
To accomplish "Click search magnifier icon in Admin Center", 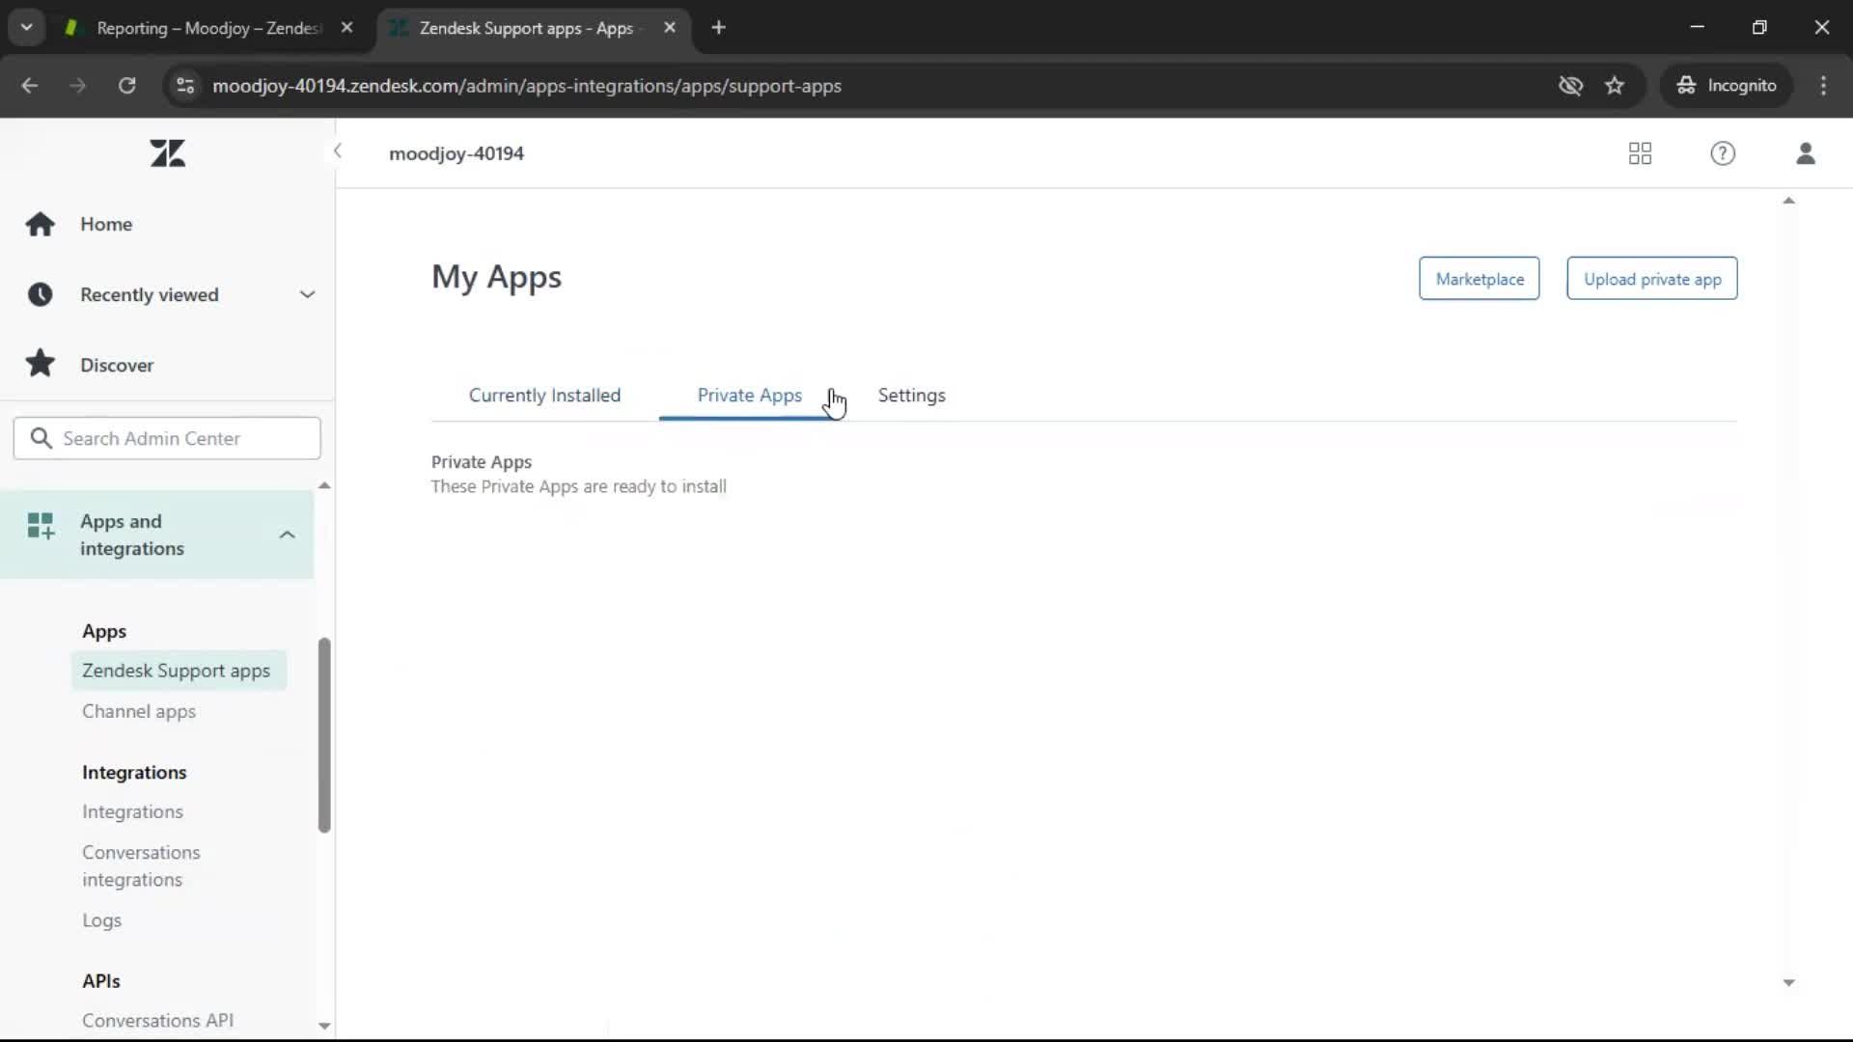I will click(x=41, y=438).
